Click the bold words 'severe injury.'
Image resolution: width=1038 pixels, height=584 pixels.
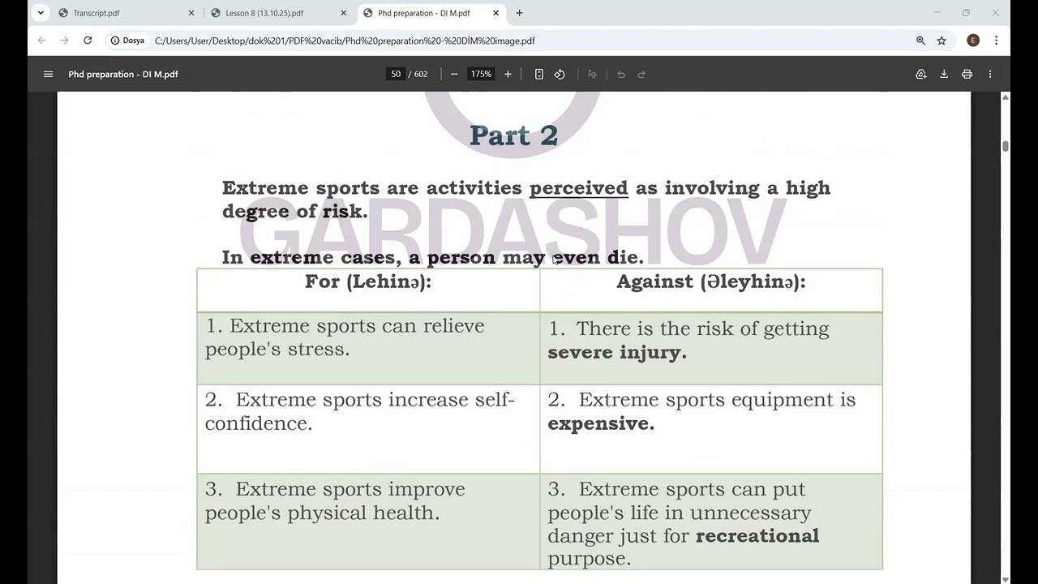coord(617,352)
